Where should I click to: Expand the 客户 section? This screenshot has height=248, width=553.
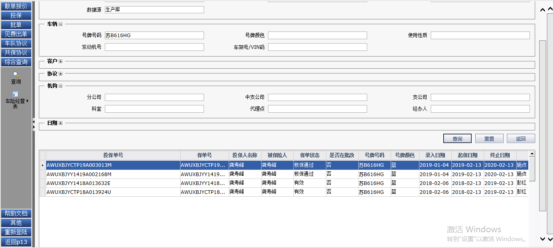(61, 61)
